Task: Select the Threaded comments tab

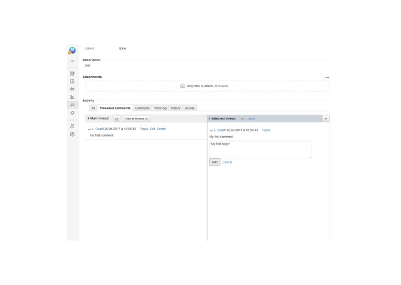Action: tap(115, 108)
